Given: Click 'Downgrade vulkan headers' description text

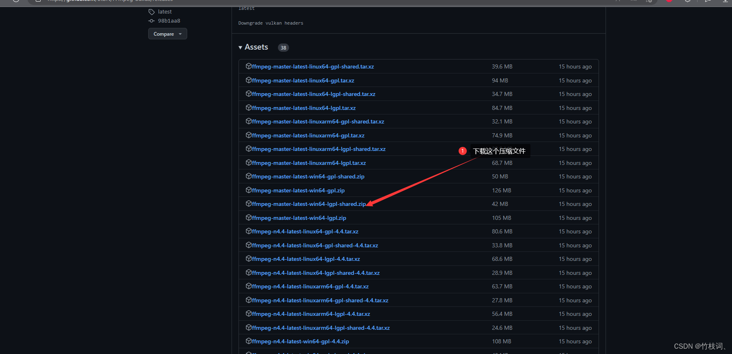Looking at the screenshot, I should coord(271,23).
